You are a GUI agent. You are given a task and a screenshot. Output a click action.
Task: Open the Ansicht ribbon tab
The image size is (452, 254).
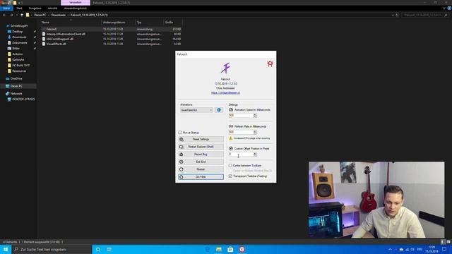tap(52, 8)
